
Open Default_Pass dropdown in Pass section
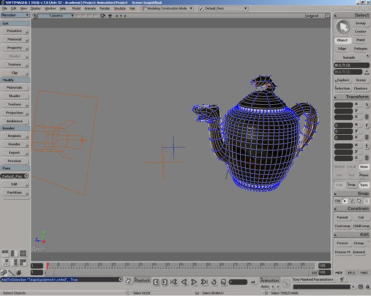(x=14, y=176)
